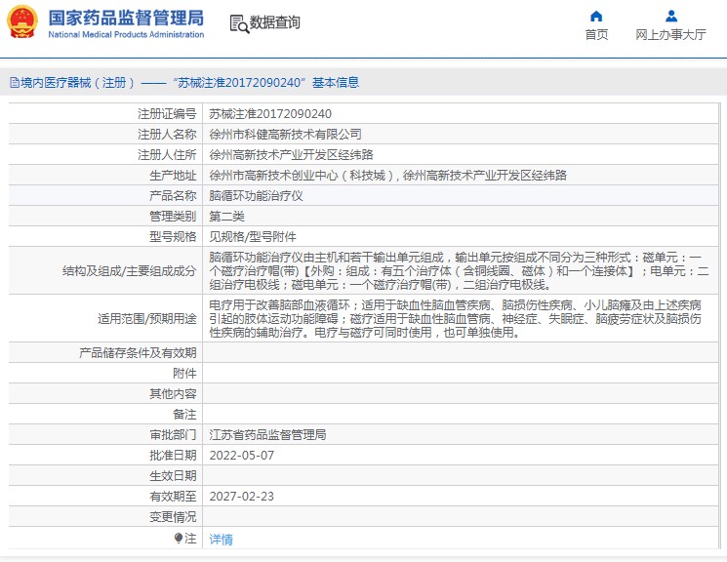727x562 pixels.
Task: Click the national emblem logo
Action: (x=22, y=21)
